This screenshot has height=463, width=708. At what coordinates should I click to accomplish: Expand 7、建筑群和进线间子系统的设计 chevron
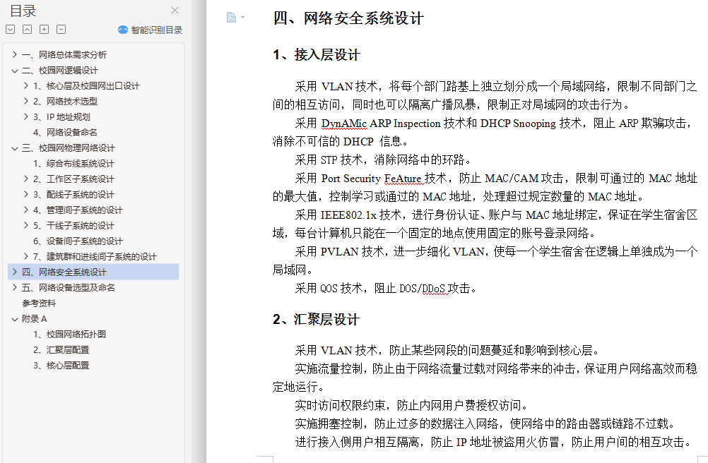pos(25,256)
